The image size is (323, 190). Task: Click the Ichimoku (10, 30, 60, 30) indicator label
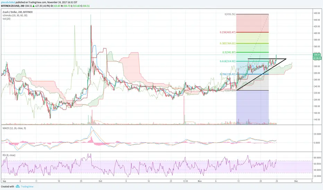pyautogui.click(x=15, y=16)
